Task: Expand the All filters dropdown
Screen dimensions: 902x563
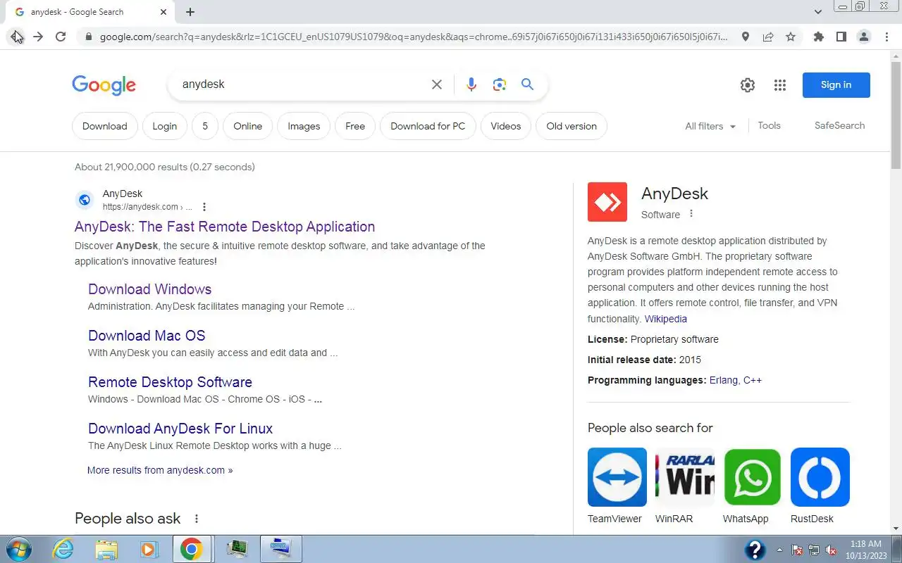Action: coord(710,126)
